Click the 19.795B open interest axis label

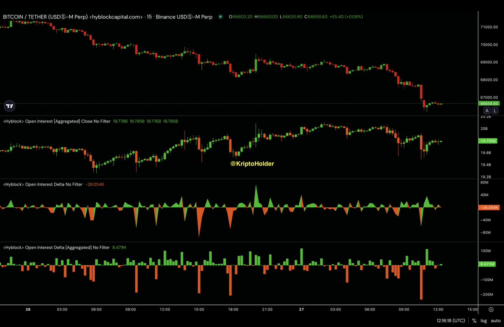click(x=488, y=141)
